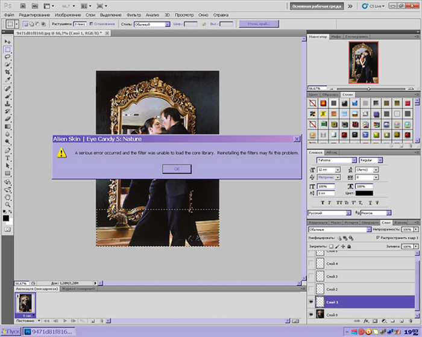The height and width of the screenshot is (337, 422).
Task: Click animation frame 1 thumbnail
Action: [x=25, y=303]
